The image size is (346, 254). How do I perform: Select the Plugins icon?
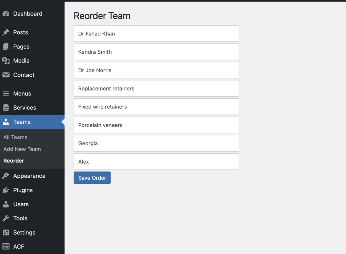point(6,190)
